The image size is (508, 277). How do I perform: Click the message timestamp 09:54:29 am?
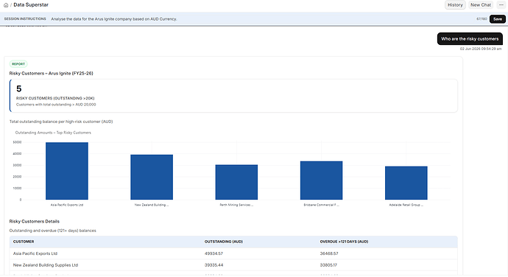pos(481,49)
